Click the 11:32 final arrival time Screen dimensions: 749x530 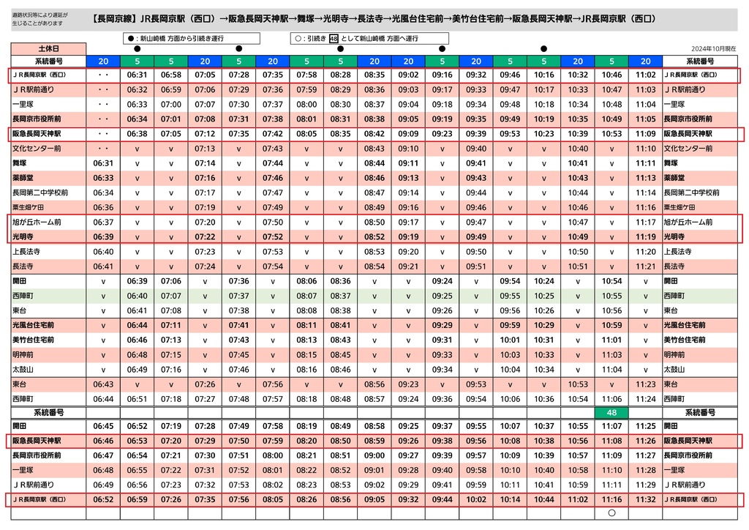(645, 499)
